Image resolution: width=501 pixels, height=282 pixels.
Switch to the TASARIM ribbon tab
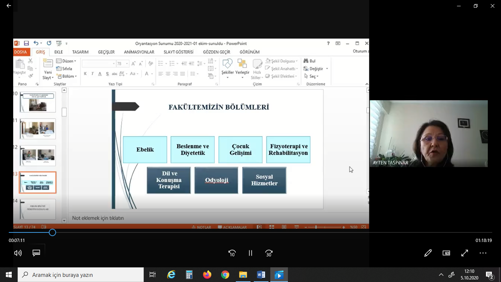[80, 52]
